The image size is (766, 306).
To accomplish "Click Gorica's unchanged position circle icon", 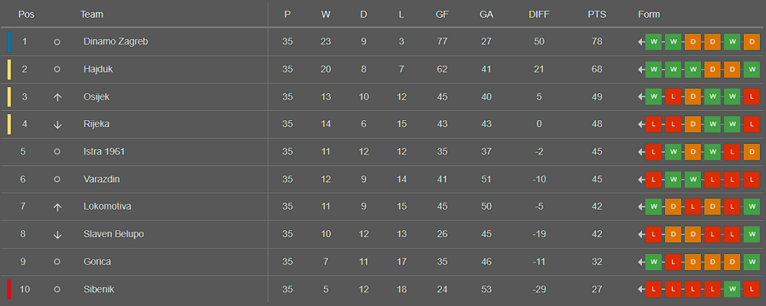I will click(x=57, y=262).
